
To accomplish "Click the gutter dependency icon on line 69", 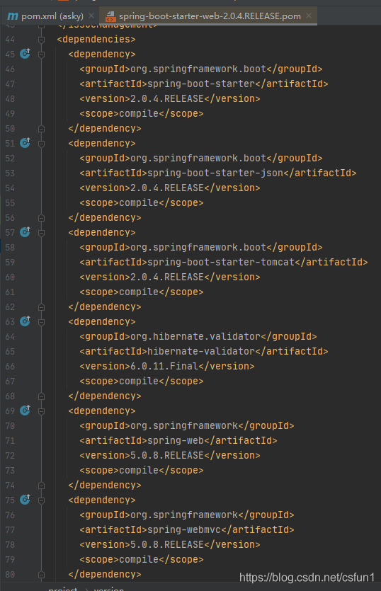I will (25, 410).
